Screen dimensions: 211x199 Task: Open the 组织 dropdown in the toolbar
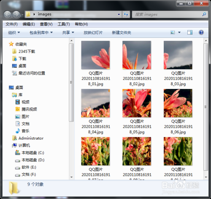click(x=14, y=32)
